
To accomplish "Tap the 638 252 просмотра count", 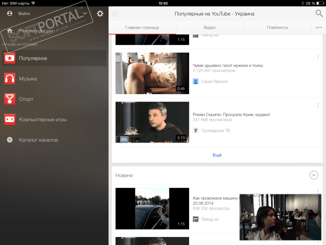I will click(x=211, y=208).
